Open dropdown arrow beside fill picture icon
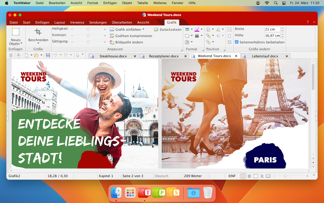Image resolution: width=324 pixels, height=203 pixels. coord(192,29)
